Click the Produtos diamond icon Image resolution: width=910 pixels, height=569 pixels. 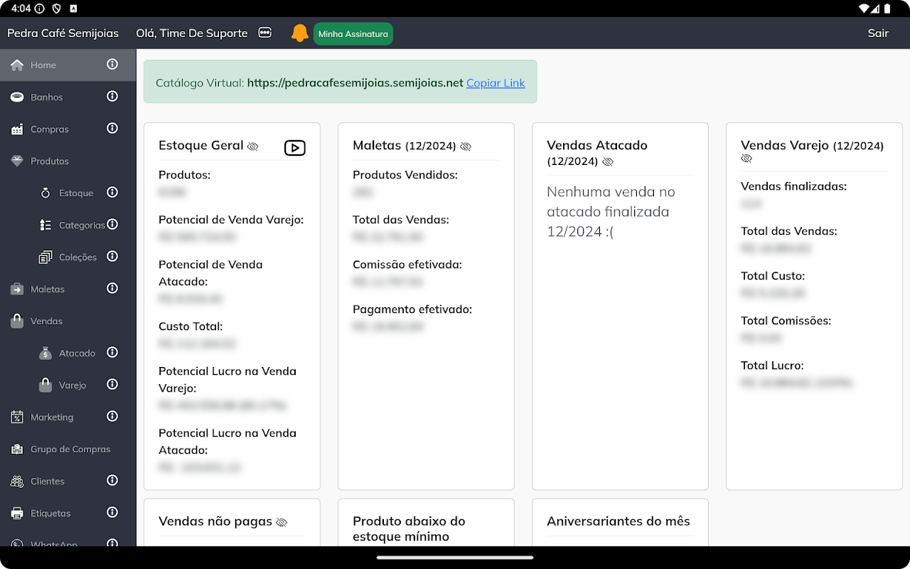[17, 161]
